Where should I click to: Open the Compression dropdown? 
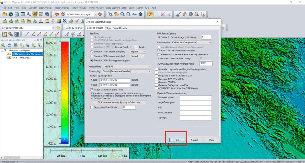(x=192, y=42)
